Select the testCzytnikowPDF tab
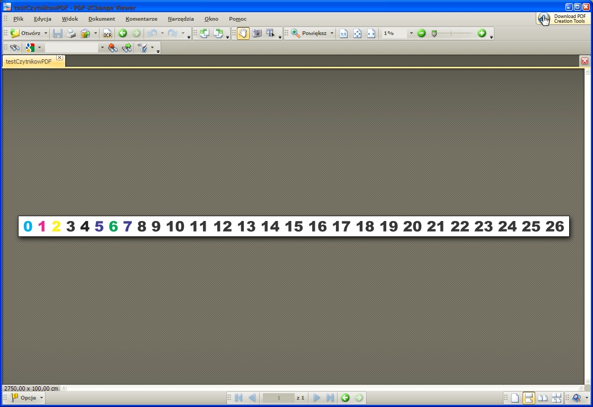This screenshot has width=593, height=407. pyautogui.click(x=29, y=61)
